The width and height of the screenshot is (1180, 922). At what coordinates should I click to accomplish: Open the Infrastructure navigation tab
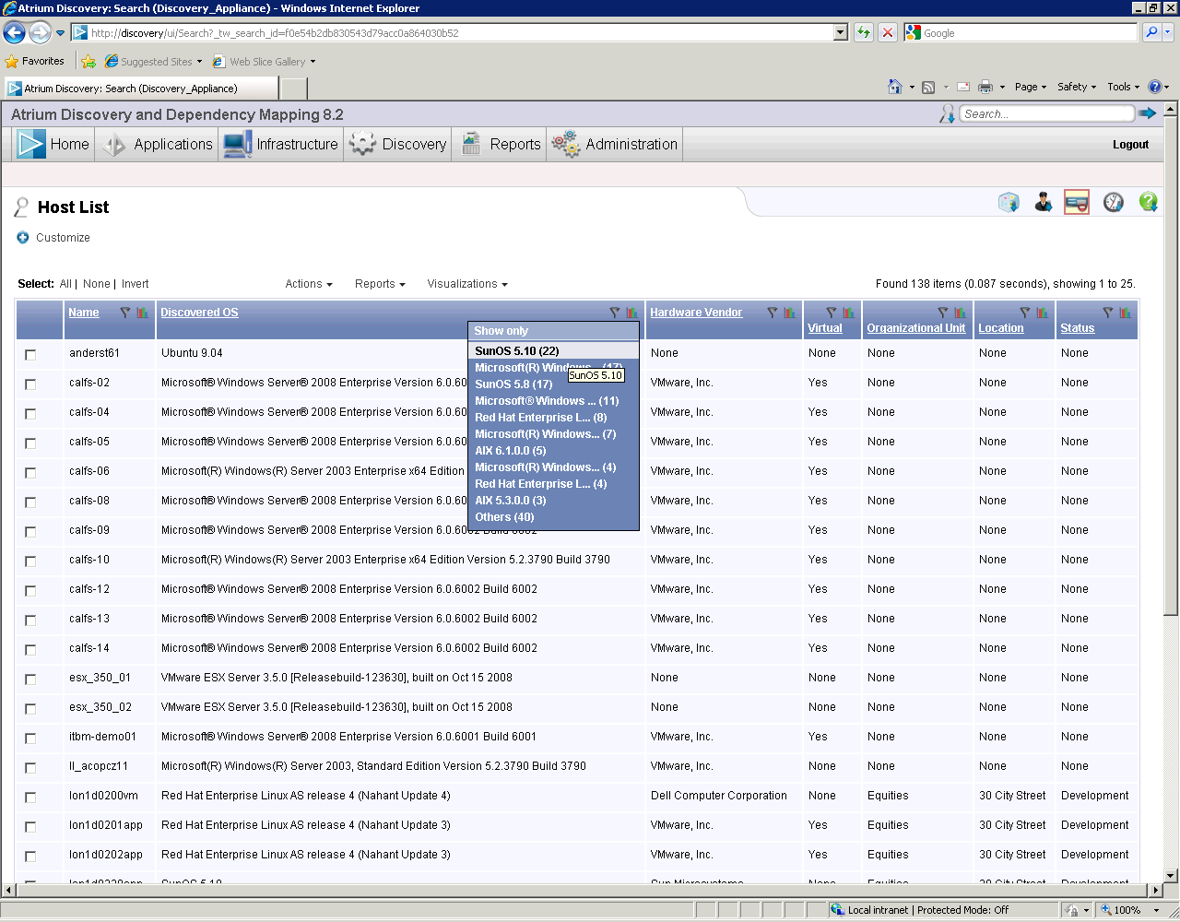281,144
